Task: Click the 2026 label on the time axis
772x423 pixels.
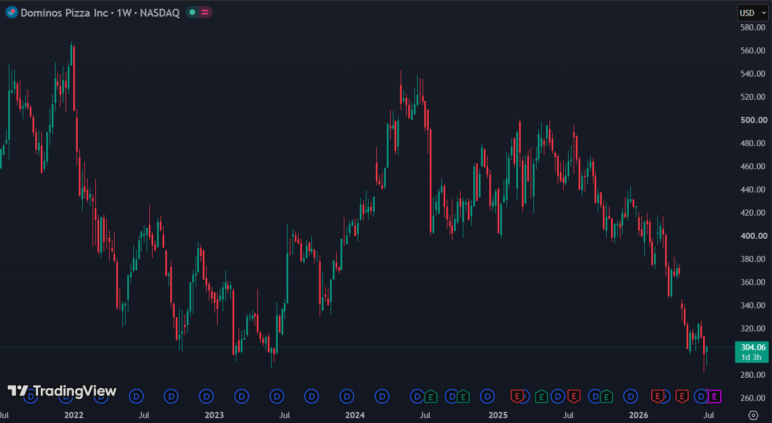Action: coord(639,414)
